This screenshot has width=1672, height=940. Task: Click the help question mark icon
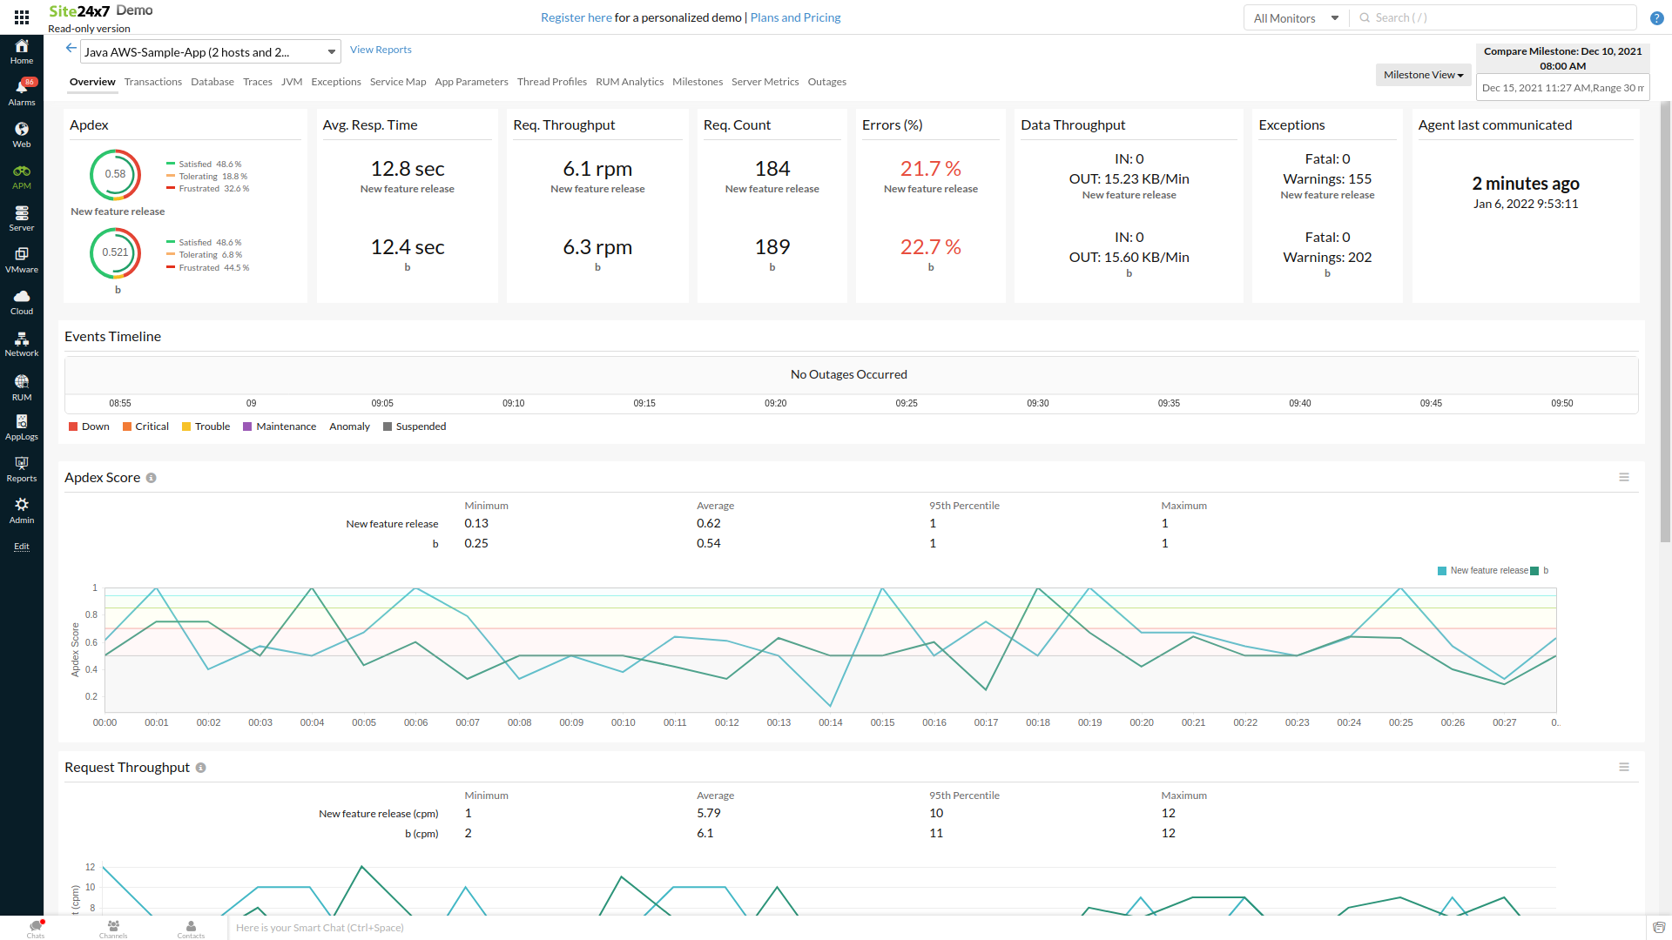coord(1658,17)
